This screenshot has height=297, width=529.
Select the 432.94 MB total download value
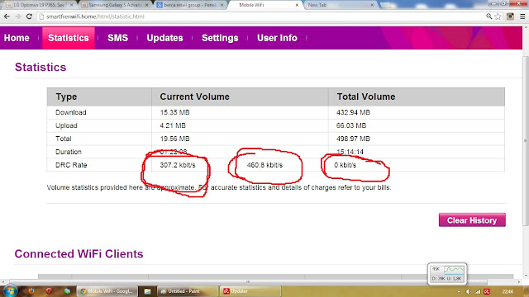(x=353, y=112)
